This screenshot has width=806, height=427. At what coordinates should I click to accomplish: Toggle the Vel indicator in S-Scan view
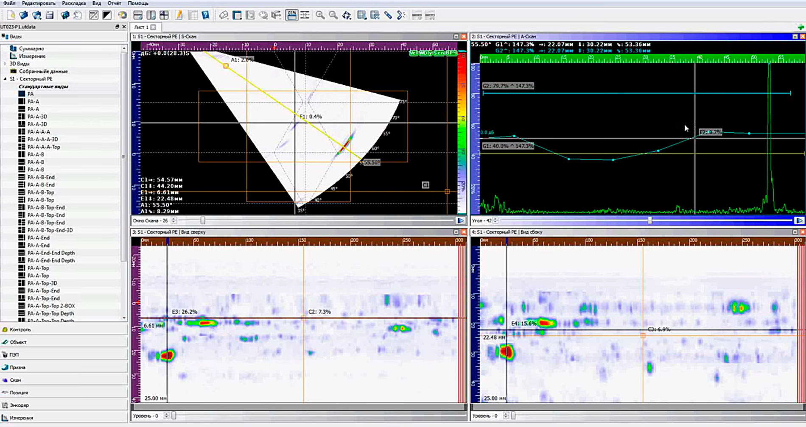point(413,53)
